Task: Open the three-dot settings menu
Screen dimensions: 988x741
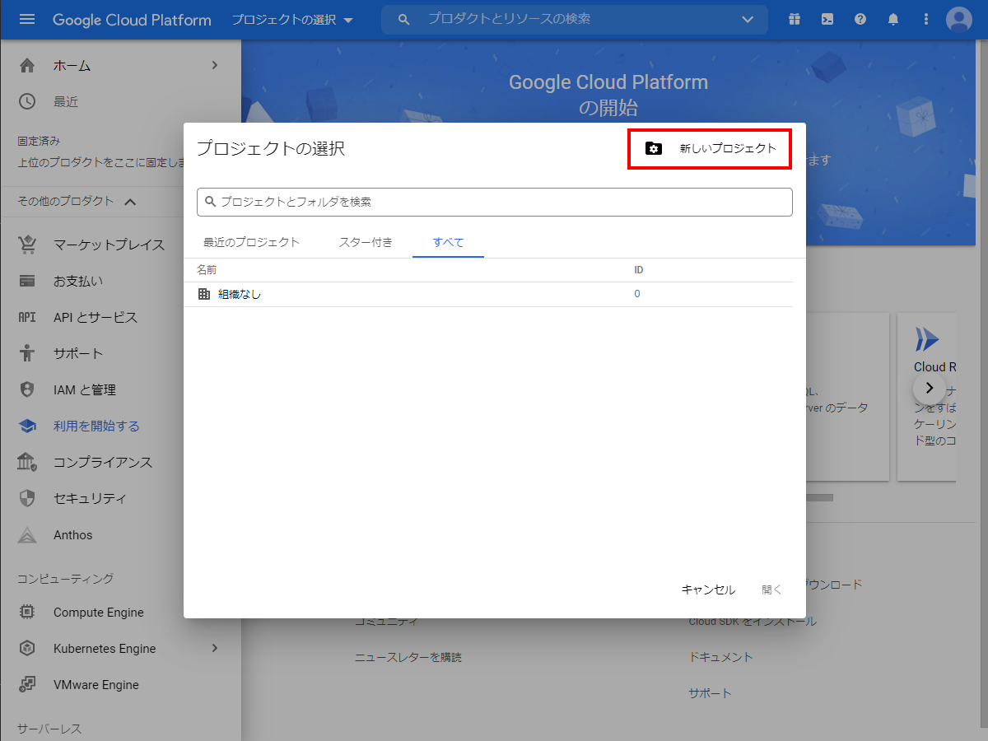Action: coord(926,20)
